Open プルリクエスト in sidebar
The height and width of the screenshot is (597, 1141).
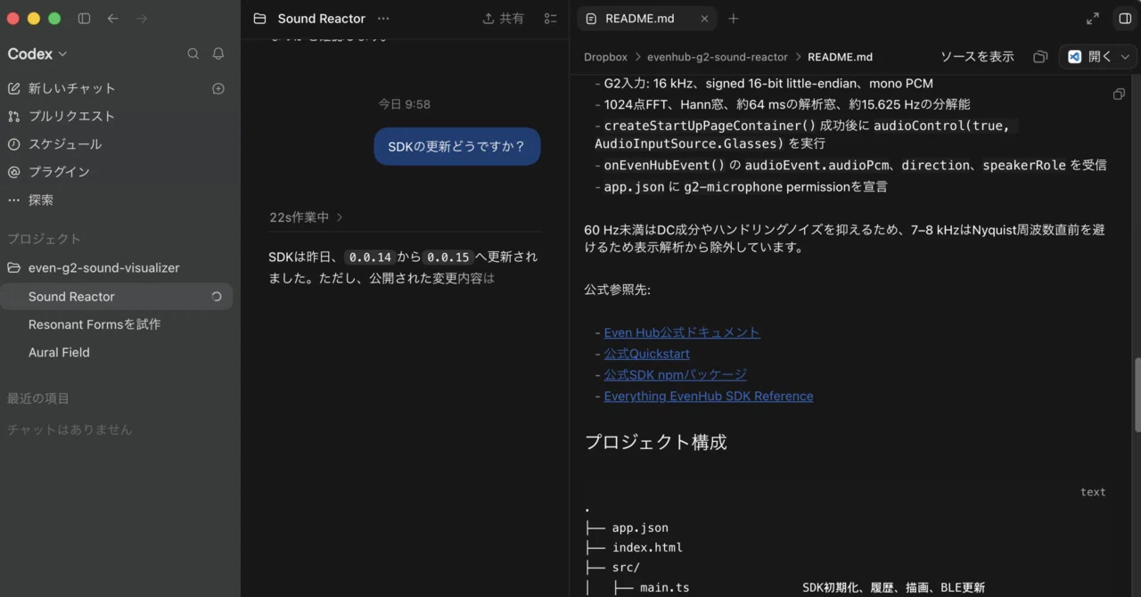116,116
